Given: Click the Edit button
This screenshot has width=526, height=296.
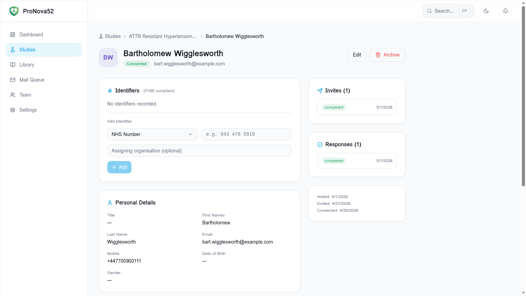Looking at the screenshot, I should coord(357,55).
